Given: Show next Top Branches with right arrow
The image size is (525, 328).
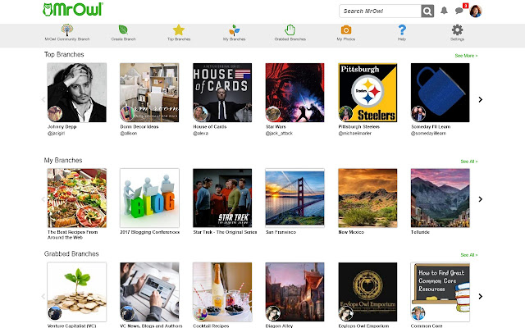Looking at the screenshot, I should [x=481, y=99].
